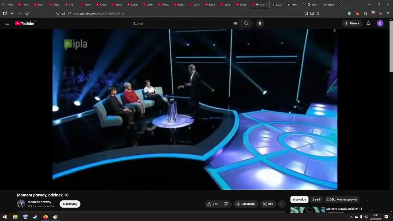Open options for 'Moment prawdy, odcinek 11'
The image size is (393, 221).
371,209
